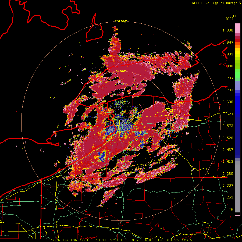Click the 0.787 color scale value

pos(228,78)
